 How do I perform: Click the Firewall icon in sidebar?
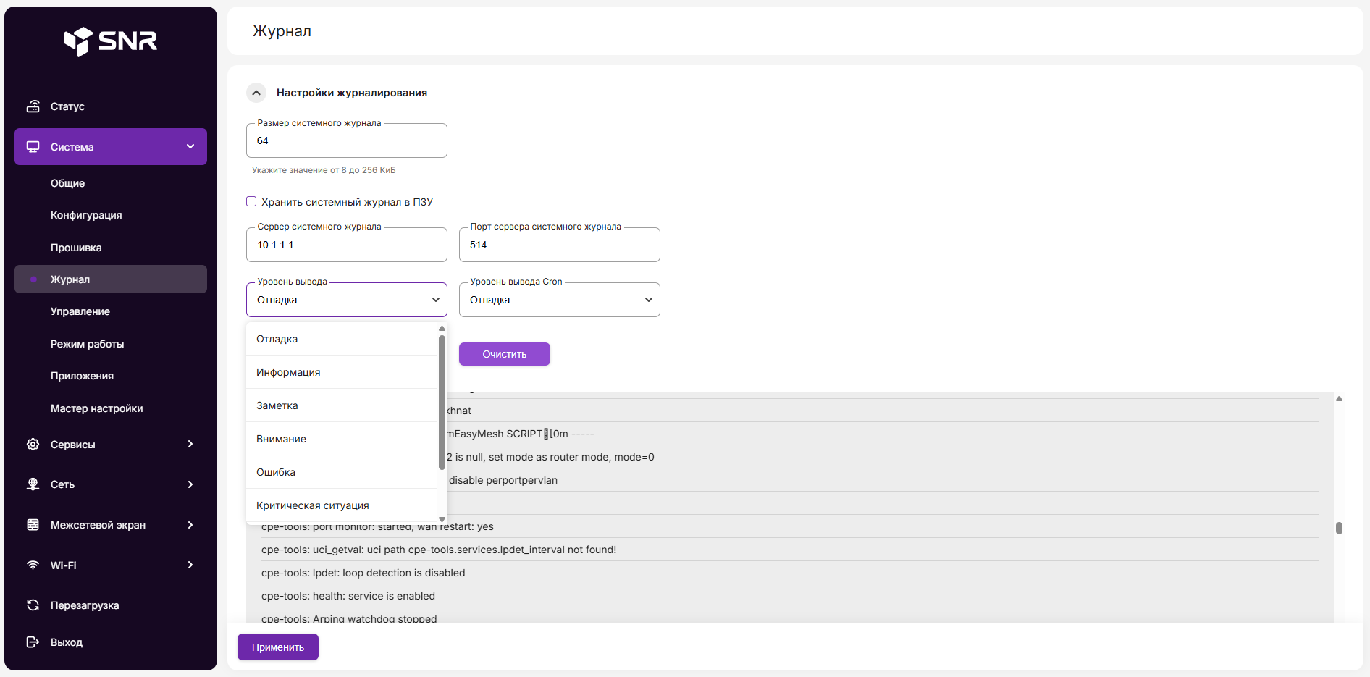[33, 525]
